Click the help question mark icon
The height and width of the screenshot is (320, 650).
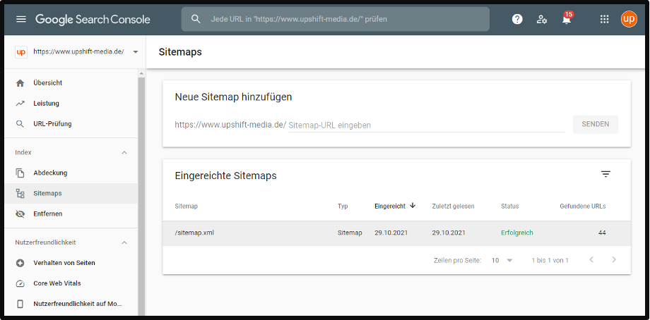[517, 19]
